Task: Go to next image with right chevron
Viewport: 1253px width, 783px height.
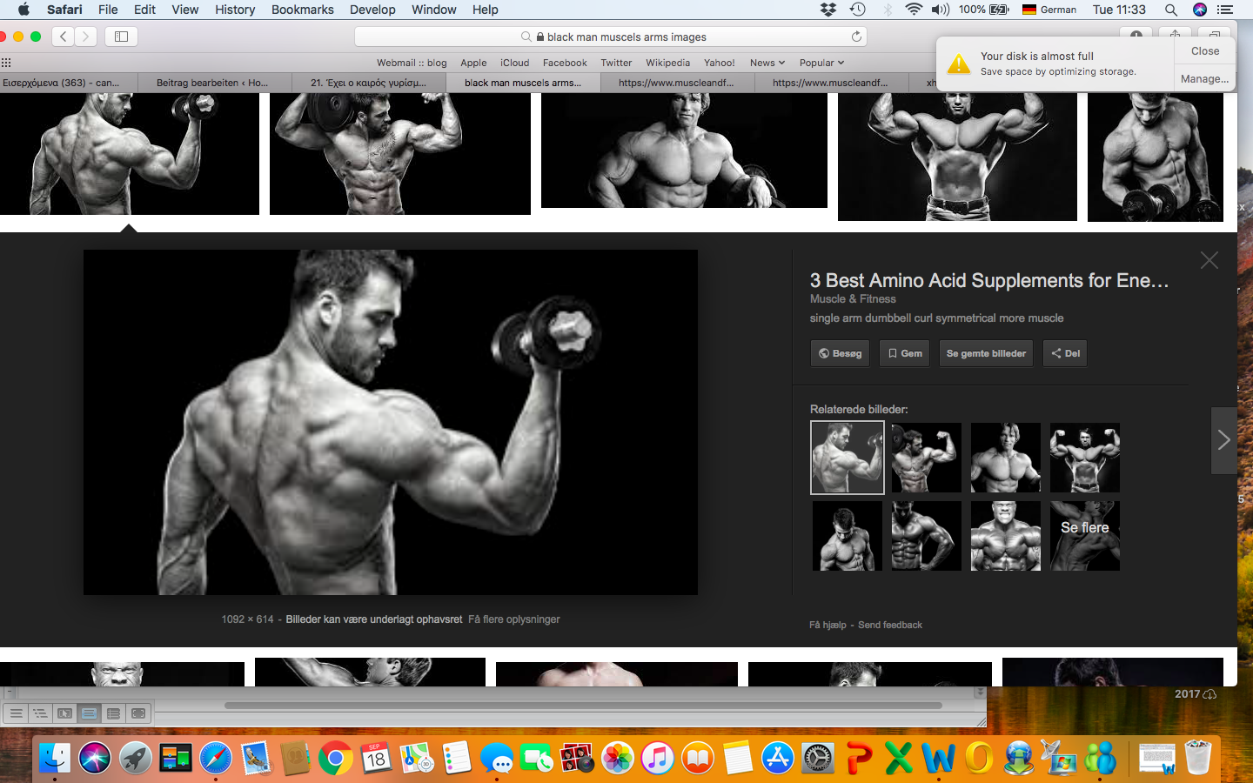Action: 1223,440
